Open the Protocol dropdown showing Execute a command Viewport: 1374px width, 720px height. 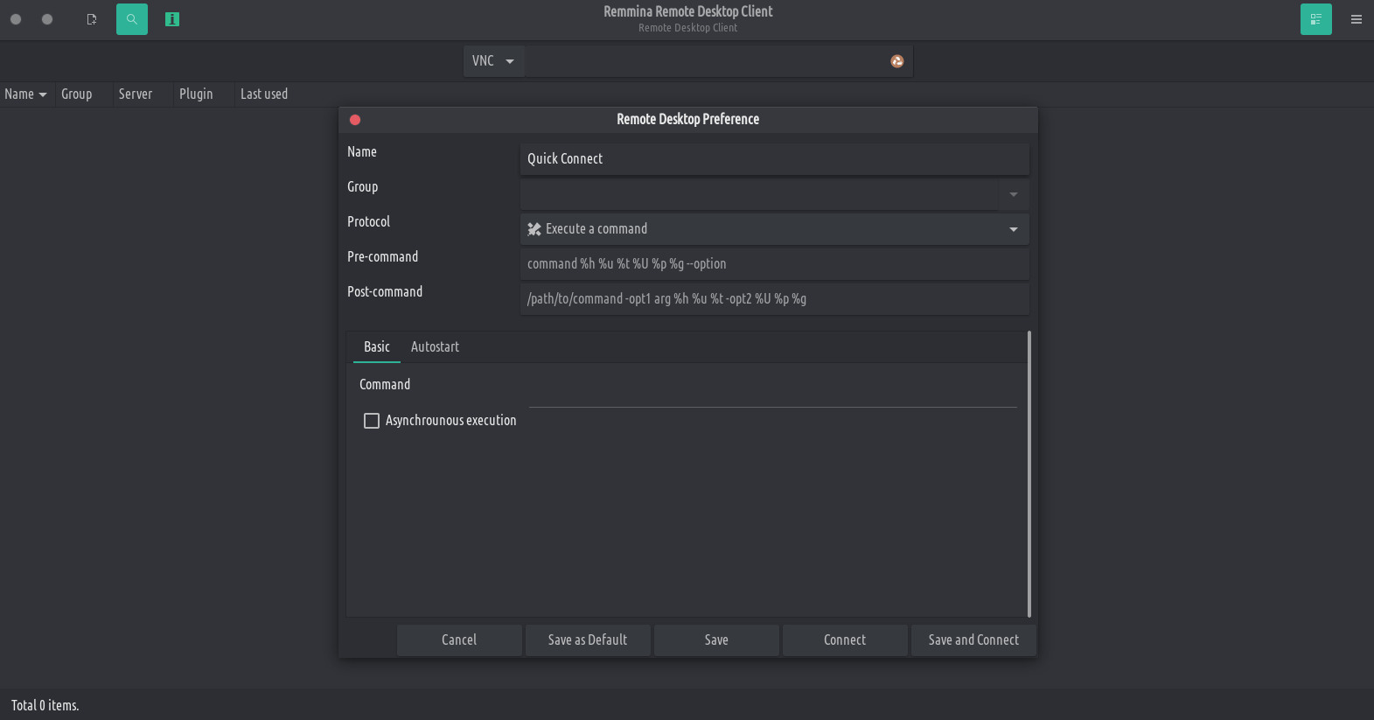pos(774,229)
